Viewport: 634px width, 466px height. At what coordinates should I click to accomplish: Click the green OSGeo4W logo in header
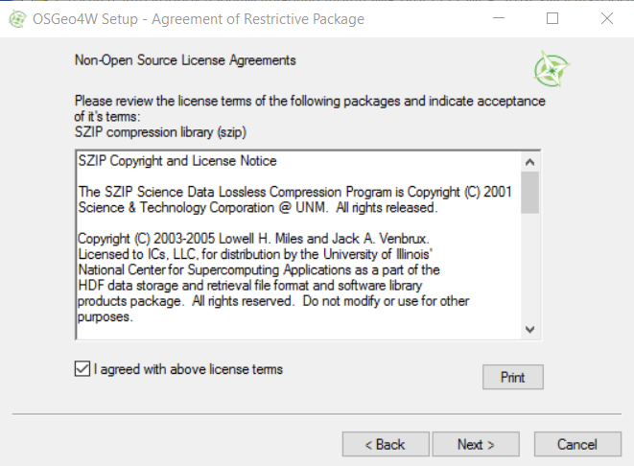click(552, 69)
